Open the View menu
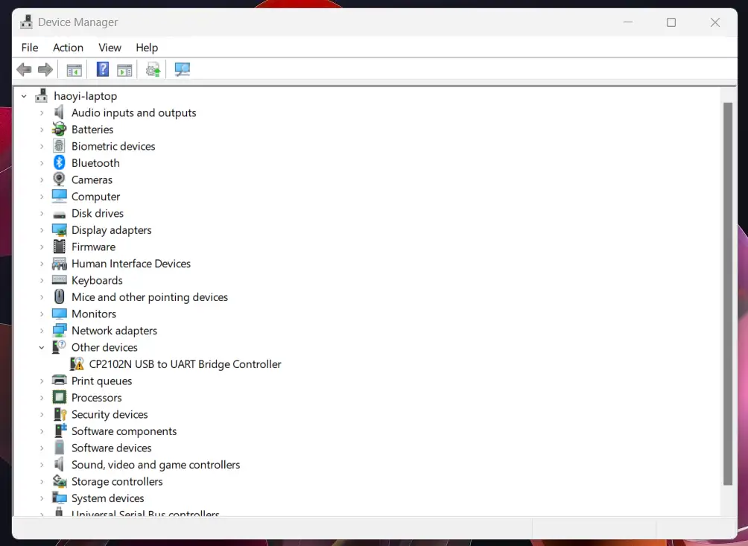The width and height of the screenshot is (748, 546). (x=110, y=47)
